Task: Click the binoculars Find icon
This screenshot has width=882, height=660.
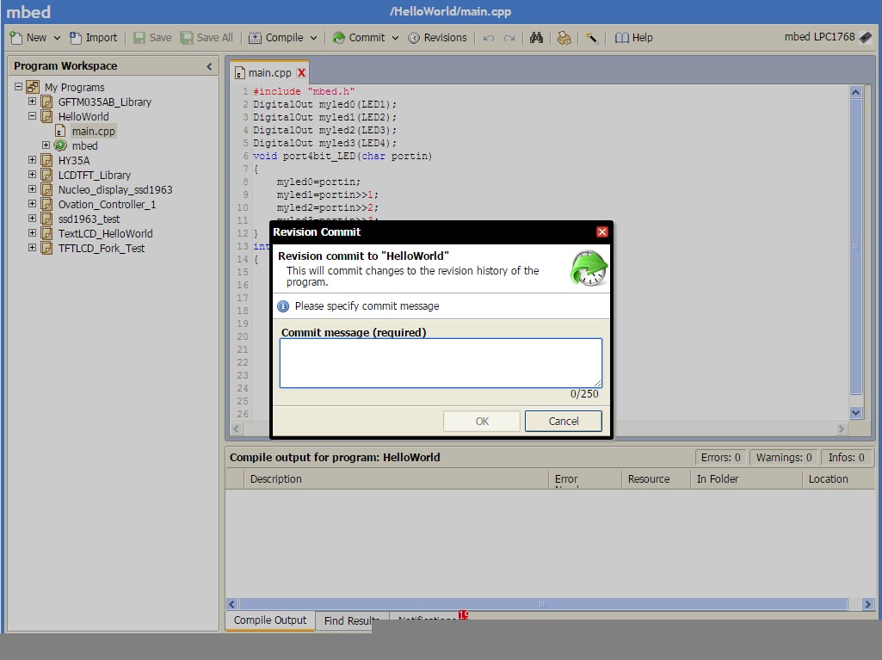Action: tap(536, 38)
